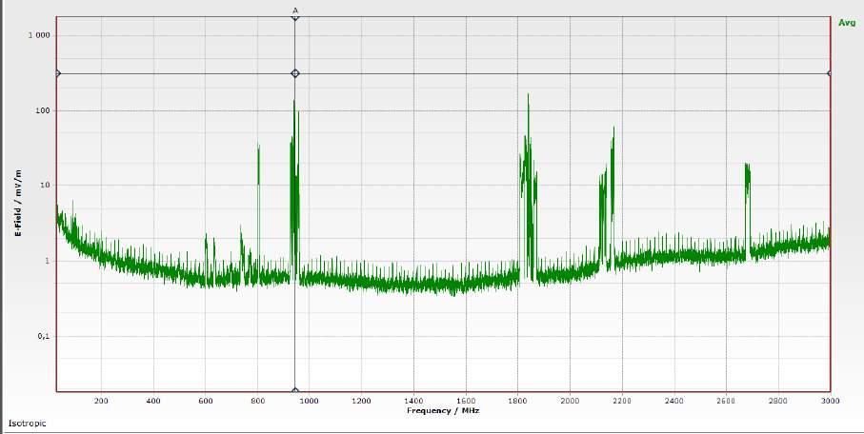
Task: Click the '2600' frequency tick label
Action: point(726,401)
